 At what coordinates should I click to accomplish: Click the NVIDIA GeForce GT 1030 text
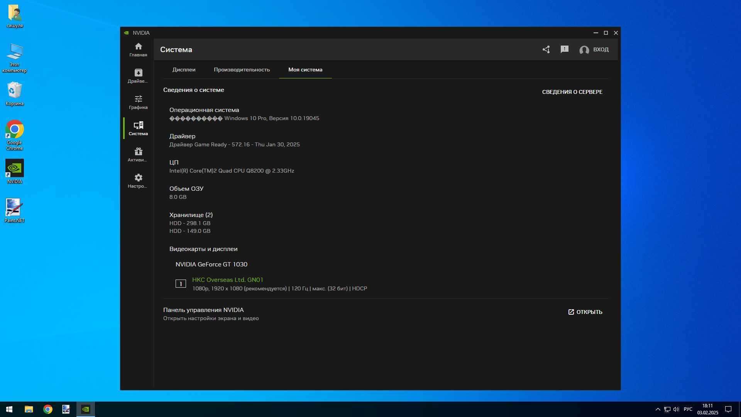211,264
